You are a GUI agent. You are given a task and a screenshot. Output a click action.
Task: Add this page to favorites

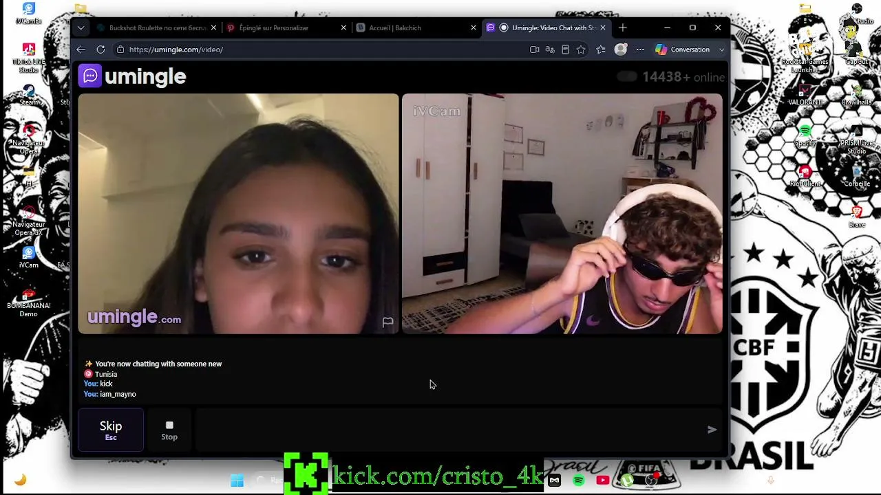click(581, 49)
